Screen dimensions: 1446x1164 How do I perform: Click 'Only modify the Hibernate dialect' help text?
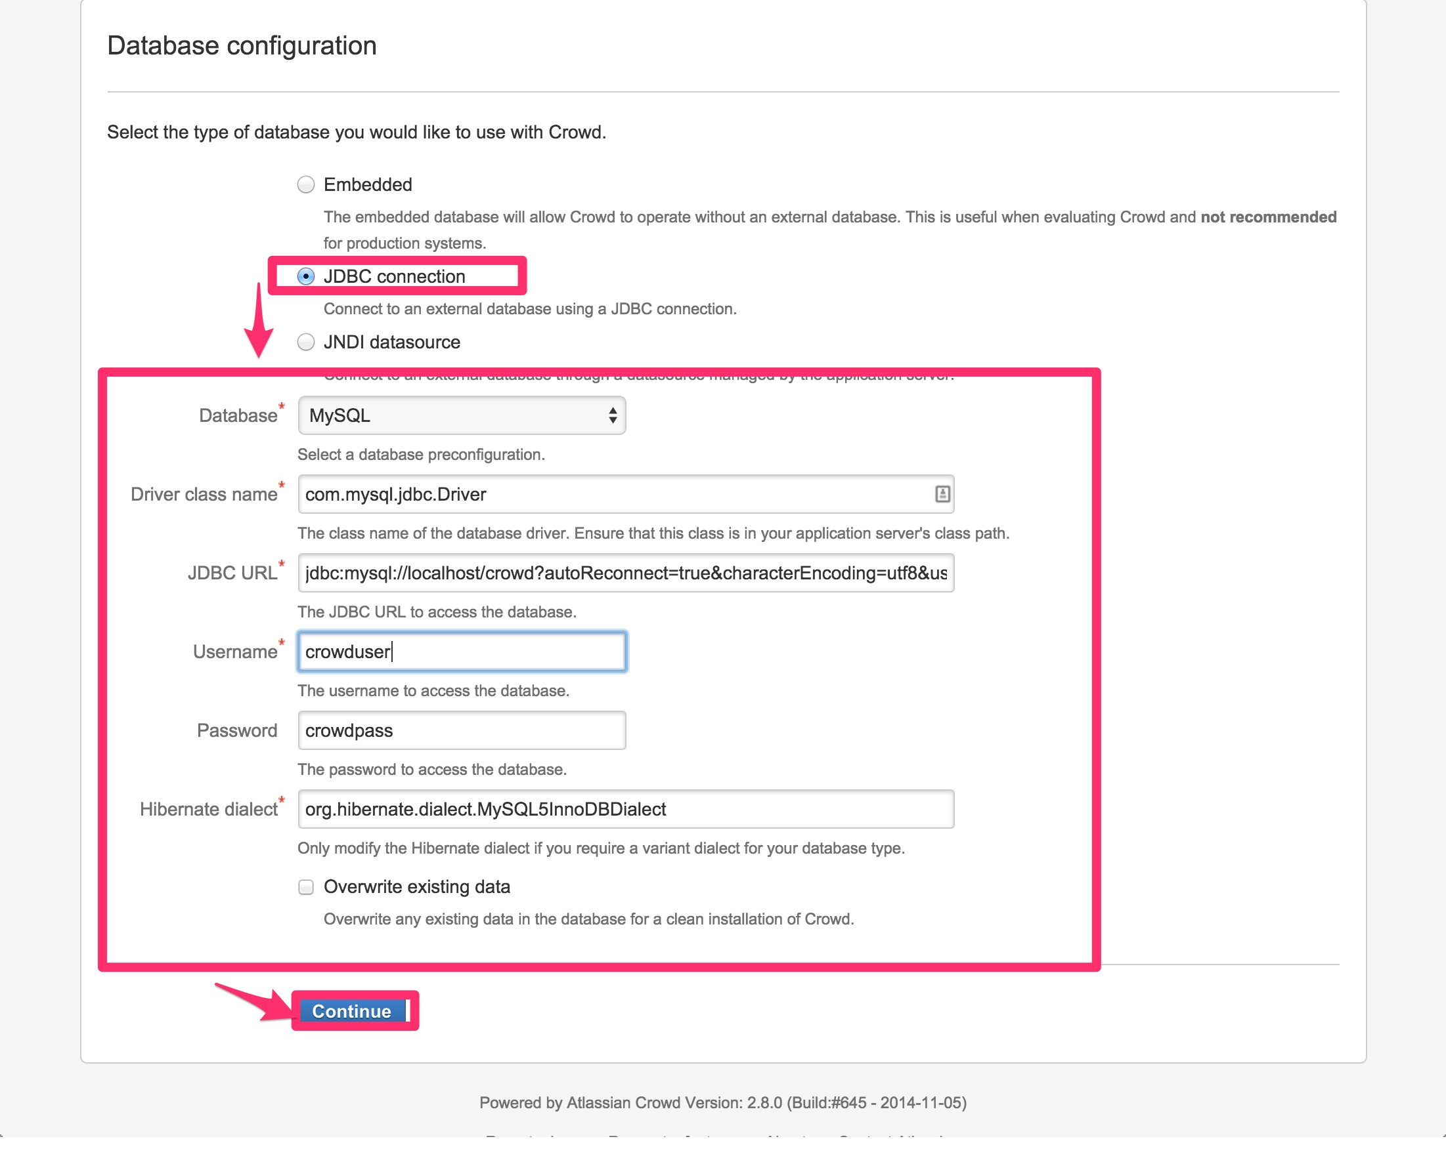pos(602,848)
